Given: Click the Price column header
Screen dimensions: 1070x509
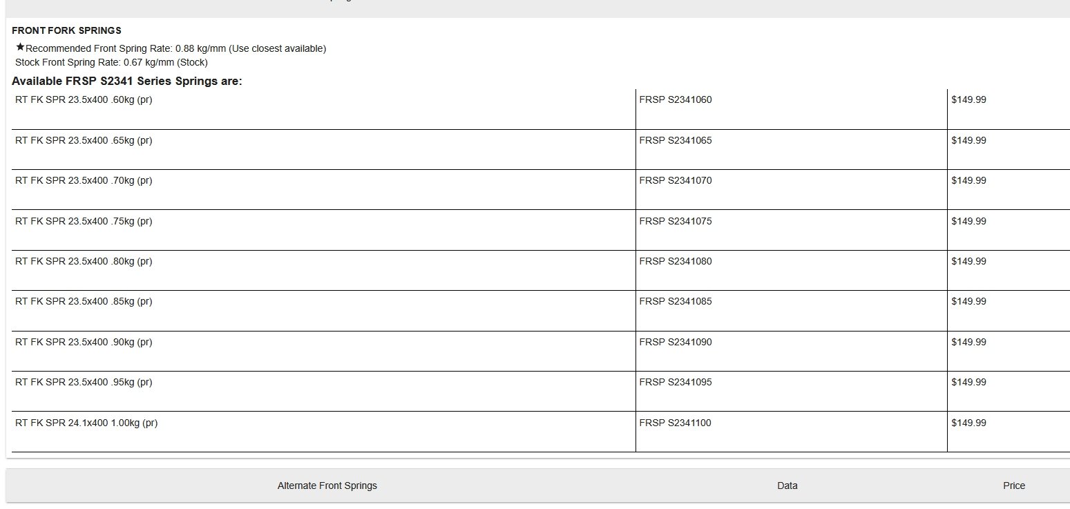Looking at the screenshot, I should point(1013,486).
